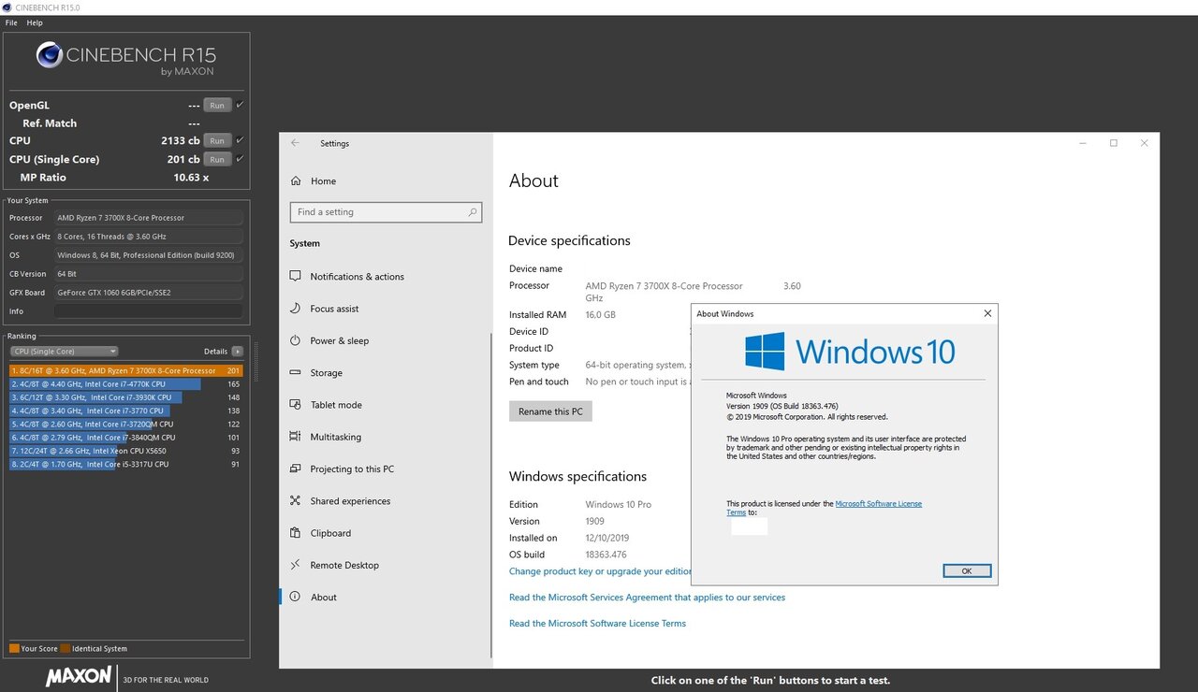Select the Intel Core i7-4770K ranking row
This screenshot has height=692, width=1198.
125,384
